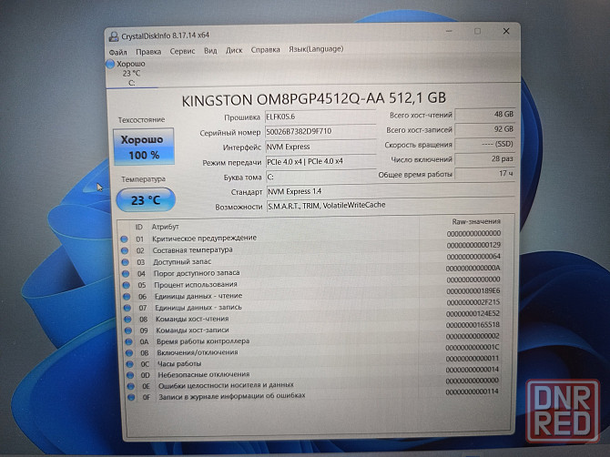
Task: Click raw value 00000000000064
Action: (x=473, y=257)
